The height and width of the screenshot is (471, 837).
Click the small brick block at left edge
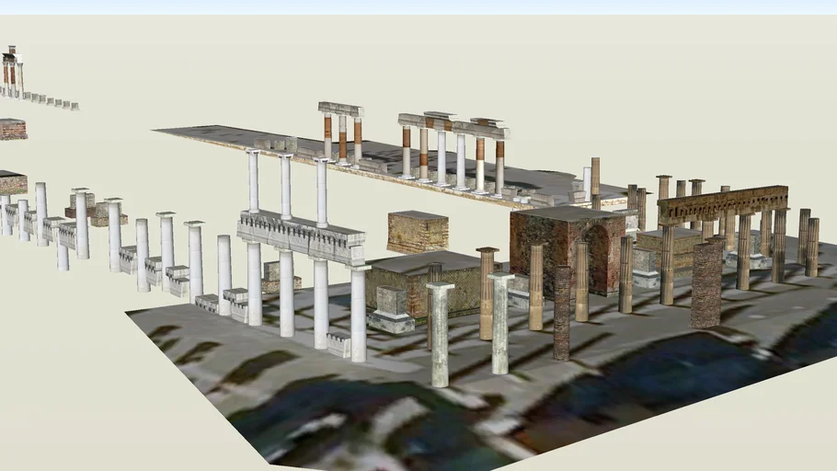(x=12, y=129)
